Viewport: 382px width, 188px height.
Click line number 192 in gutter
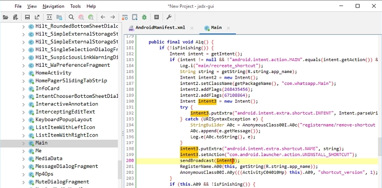130,113
